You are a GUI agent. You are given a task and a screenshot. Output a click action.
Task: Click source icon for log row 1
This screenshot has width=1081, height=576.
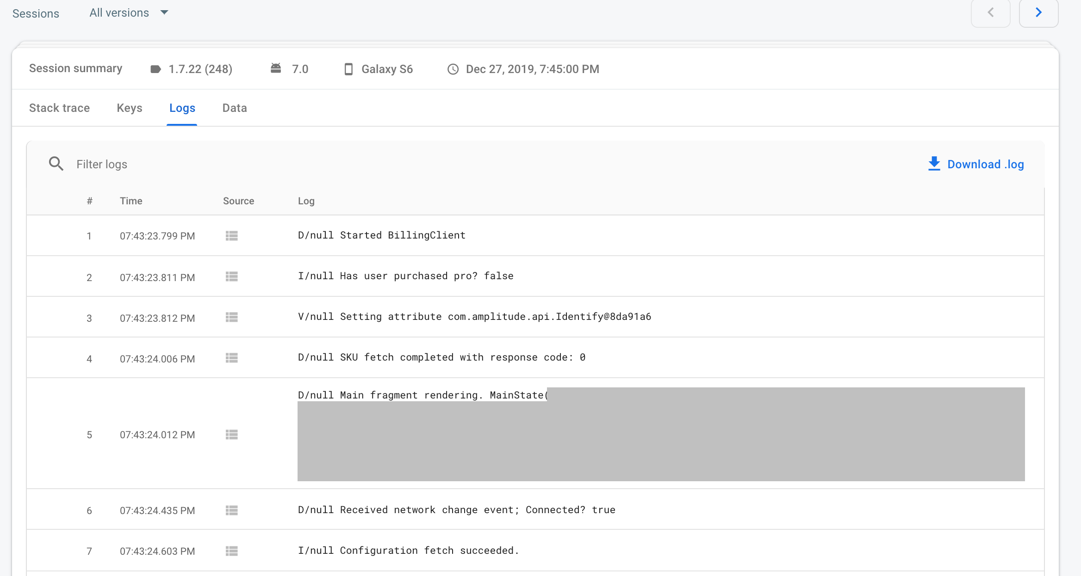(x=231, y=236)
